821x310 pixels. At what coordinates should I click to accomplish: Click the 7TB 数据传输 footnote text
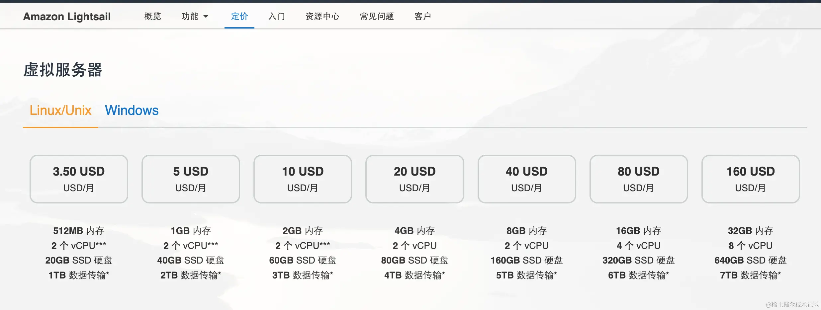[751, 275]
